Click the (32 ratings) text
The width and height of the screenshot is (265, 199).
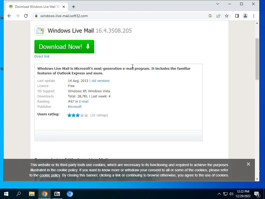99,115
